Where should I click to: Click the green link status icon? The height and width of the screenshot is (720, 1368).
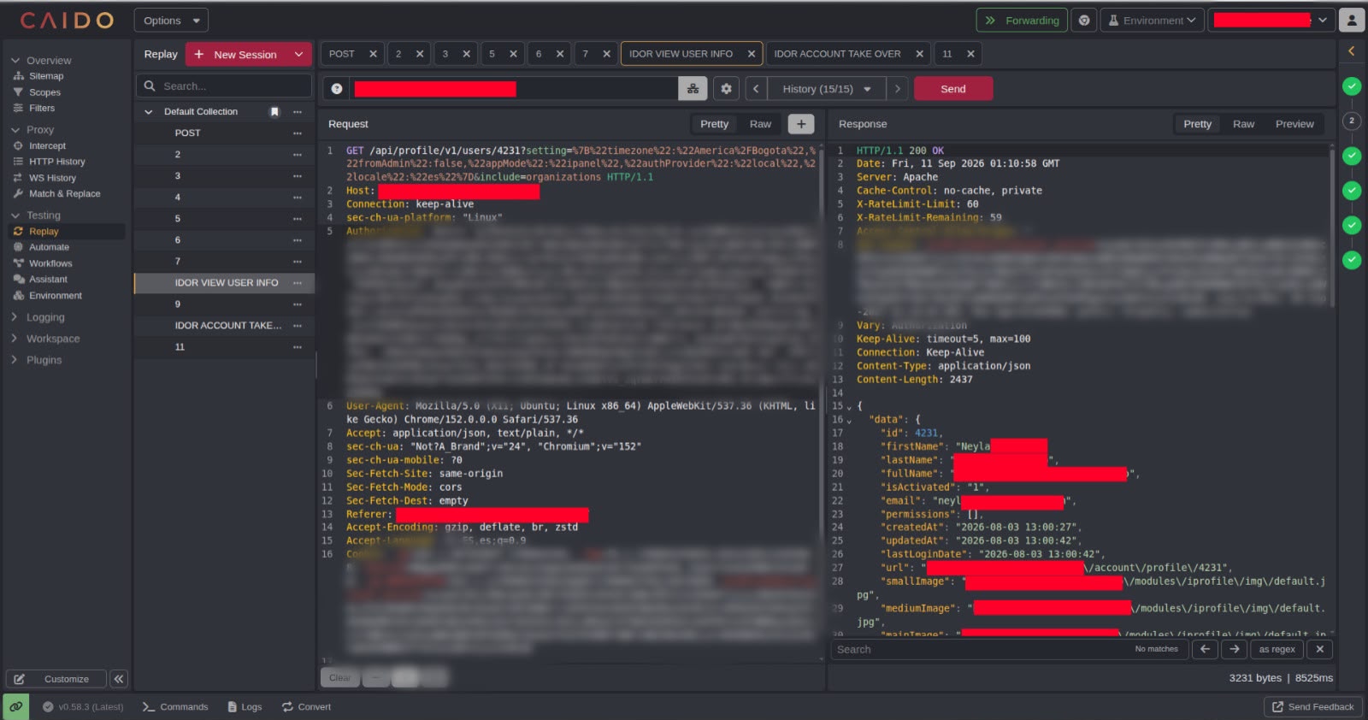pos(15,707)
